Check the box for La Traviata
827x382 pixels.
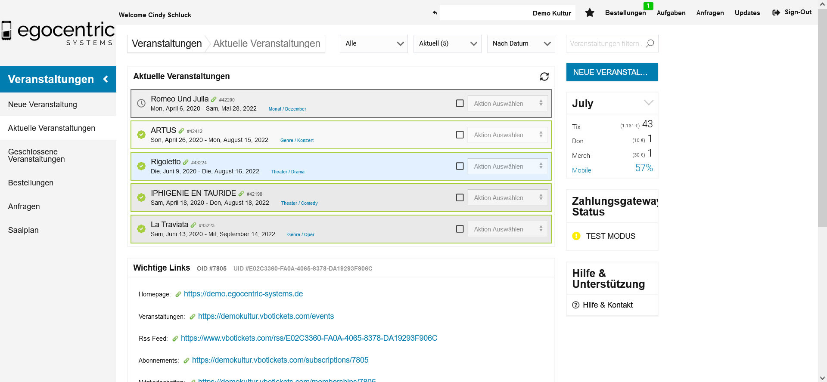click(460, 229)
